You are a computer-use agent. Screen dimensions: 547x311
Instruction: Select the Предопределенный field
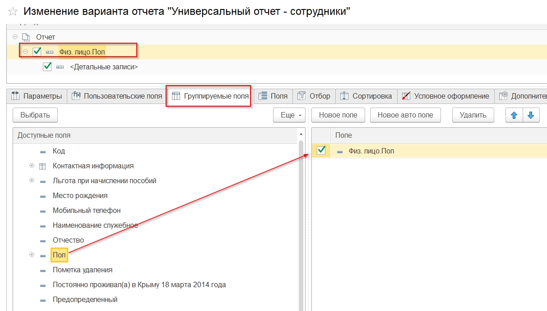click(x=85, y=299)
